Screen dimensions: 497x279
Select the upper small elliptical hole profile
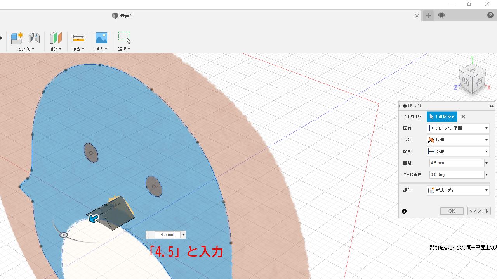(91, 153)
